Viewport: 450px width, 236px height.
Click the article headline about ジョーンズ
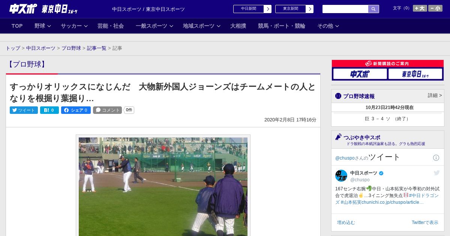pyautogui.click(x=163, y=93)
